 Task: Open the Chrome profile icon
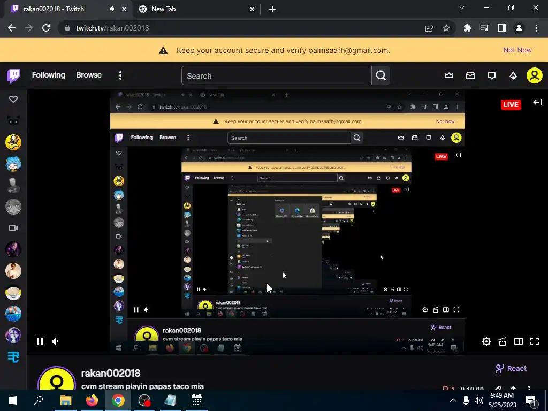click(x=519, y=28)
